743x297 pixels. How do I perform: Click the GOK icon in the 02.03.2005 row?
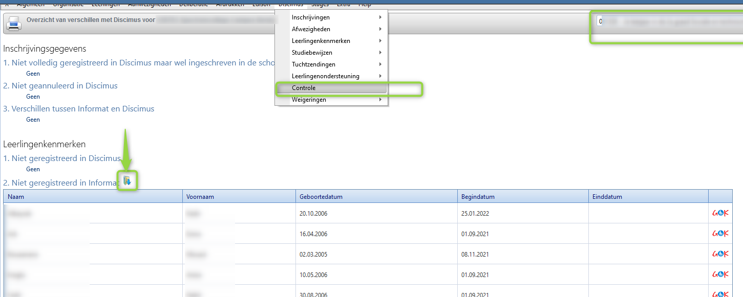pyautogui.click(x=720, y=254)
